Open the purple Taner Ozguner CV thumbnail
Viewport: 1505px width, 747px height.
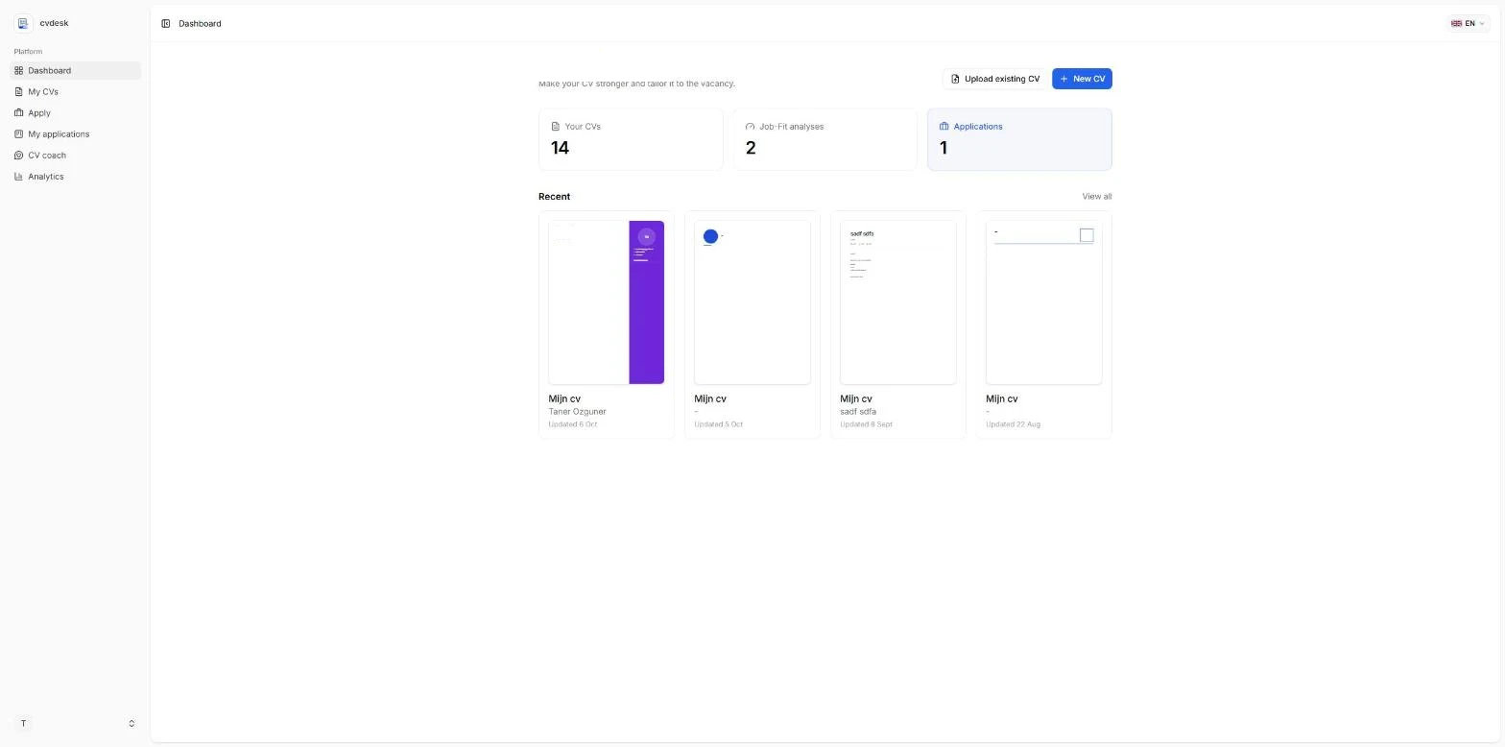607,302
